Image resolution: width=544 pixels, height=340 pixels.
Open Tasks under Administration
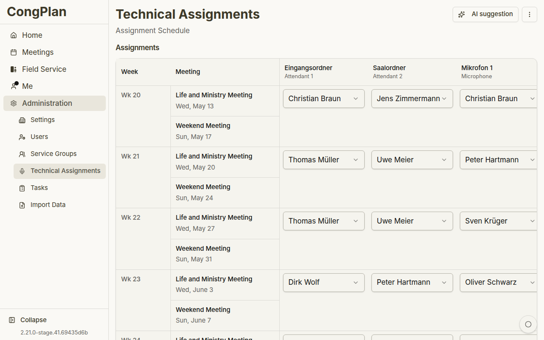coord(59,188)
